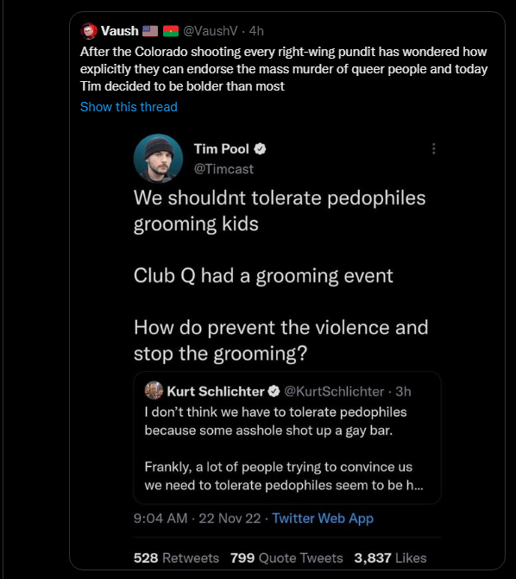The image size is (516, 579).
Task: Click the @KurtSchlichter handle
Action: pos(334,392)
